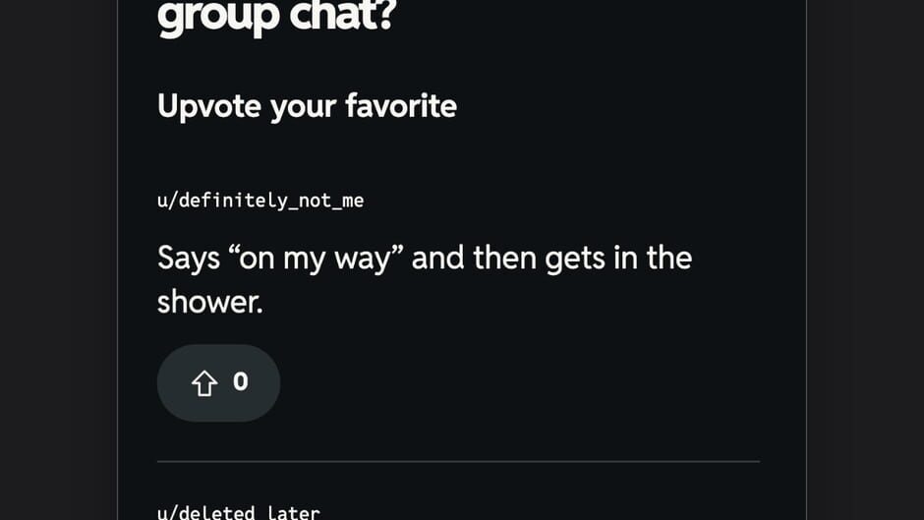Click the dark margin right of the post card
The image size is (924, 520).
pos(865,260)
